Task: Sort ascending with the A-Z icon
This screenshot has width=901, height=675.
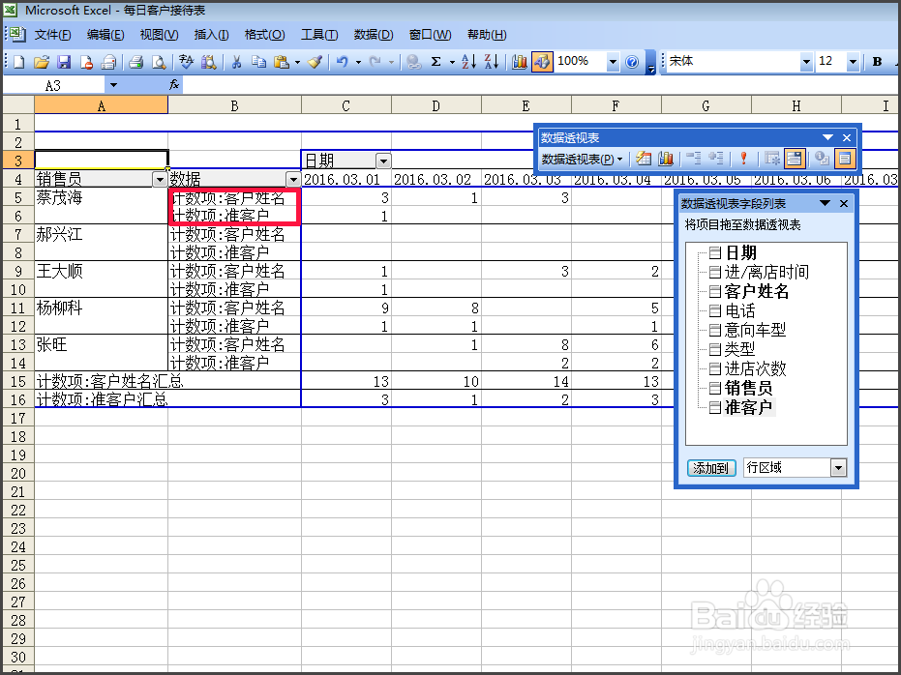Action: pos(468,62)
